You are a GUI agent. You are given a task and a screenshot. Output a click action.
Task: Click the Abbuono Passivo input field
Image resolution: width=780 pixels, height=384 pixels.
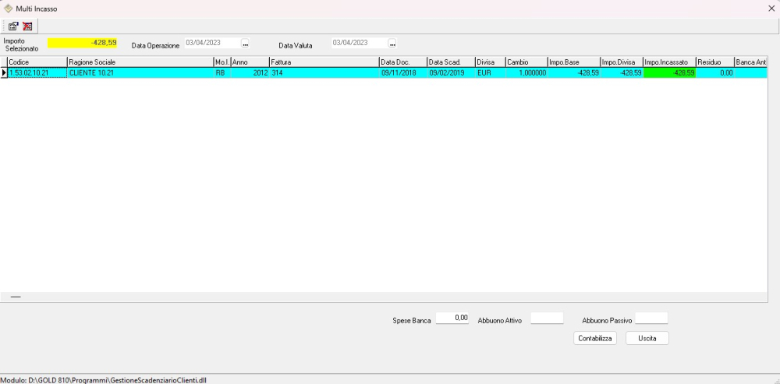[651, 318]
